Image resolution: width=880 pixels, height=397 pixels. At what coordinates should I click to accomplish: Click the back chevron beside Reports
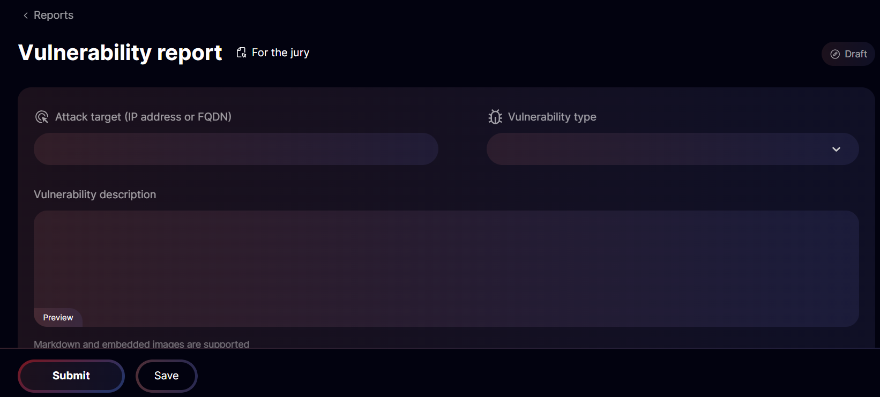pyautogui.click(x=25, y=16)
